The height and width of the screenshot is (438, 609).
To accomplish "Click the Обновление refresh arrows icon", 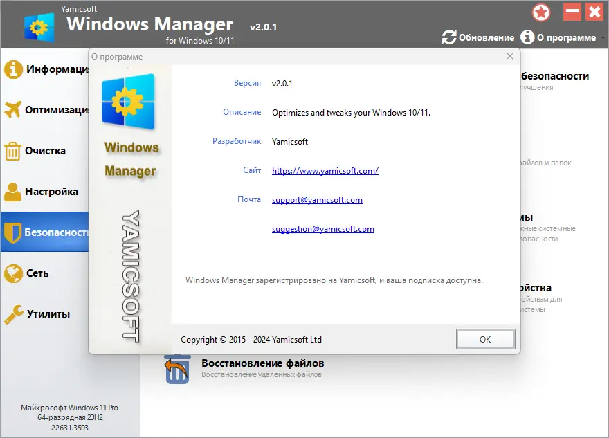I will point(449,37).
